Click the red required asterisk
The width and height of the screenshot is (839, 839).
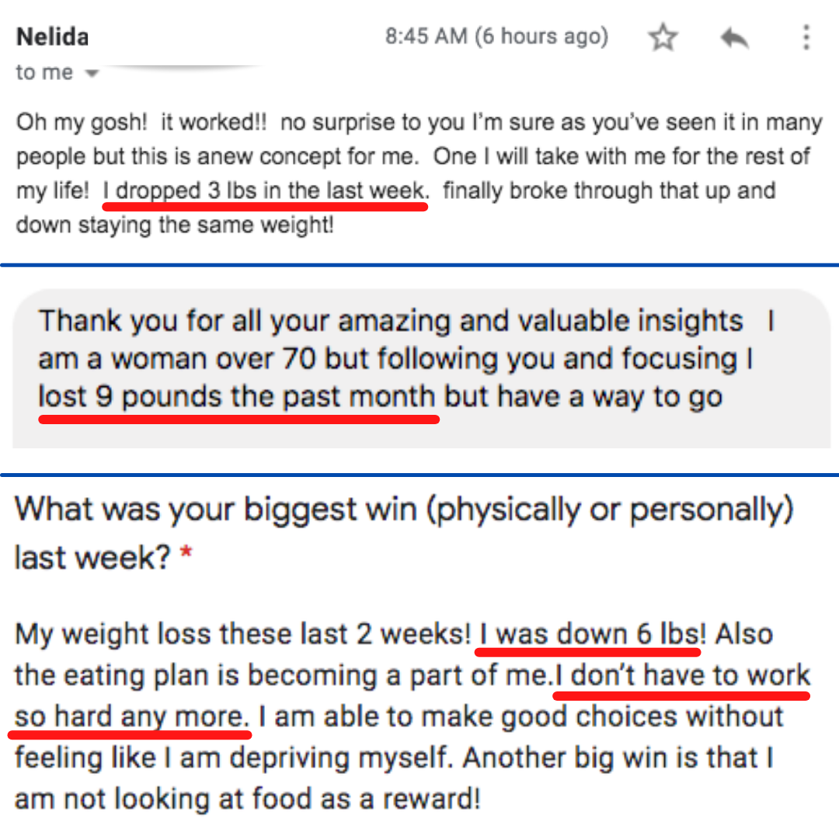click(x=186, y=552)
